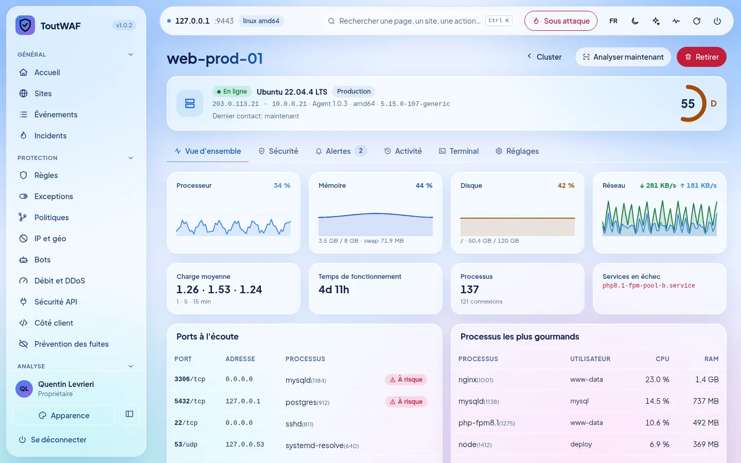
Task: Go back to Cluster
Action: [x=544, y=57]
